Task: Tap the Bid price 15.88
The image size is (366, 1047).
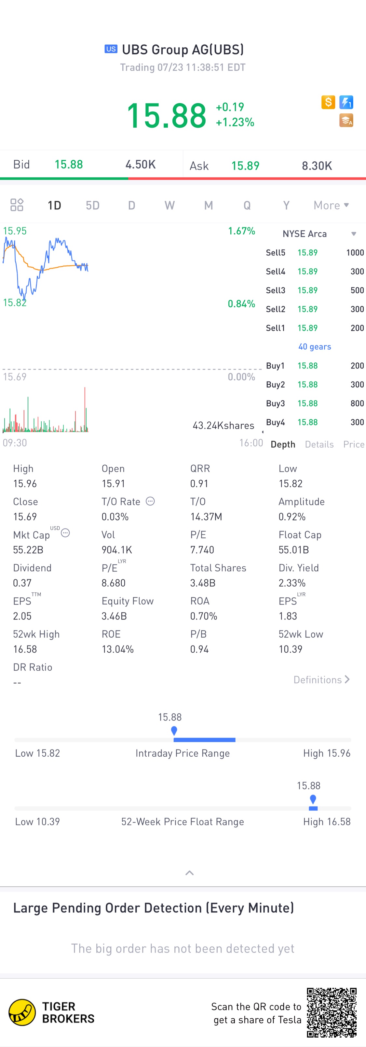Action: pos(69,164)
